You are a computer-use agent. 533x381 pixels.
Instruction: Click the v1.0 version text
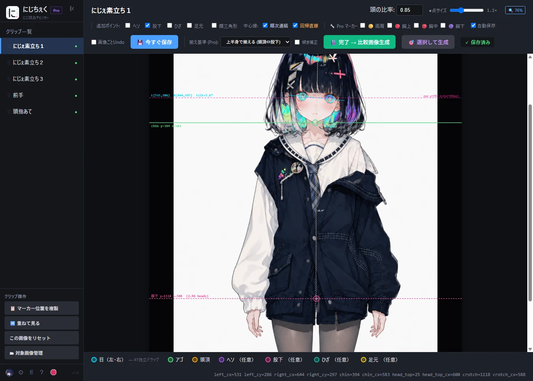point(75,373)
